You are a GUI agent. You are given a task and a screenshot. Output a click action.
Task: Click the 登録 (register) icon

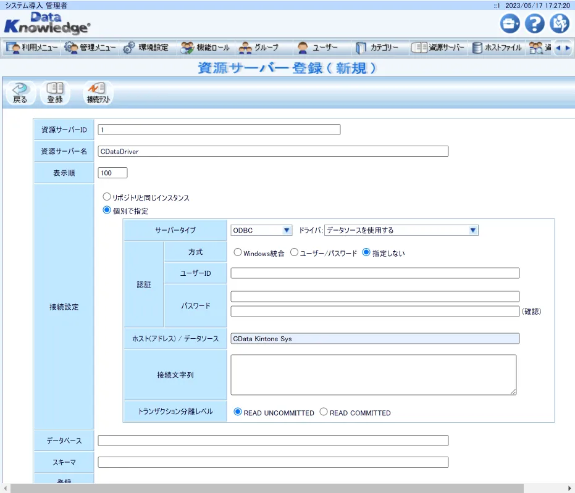tap(54, 91)
